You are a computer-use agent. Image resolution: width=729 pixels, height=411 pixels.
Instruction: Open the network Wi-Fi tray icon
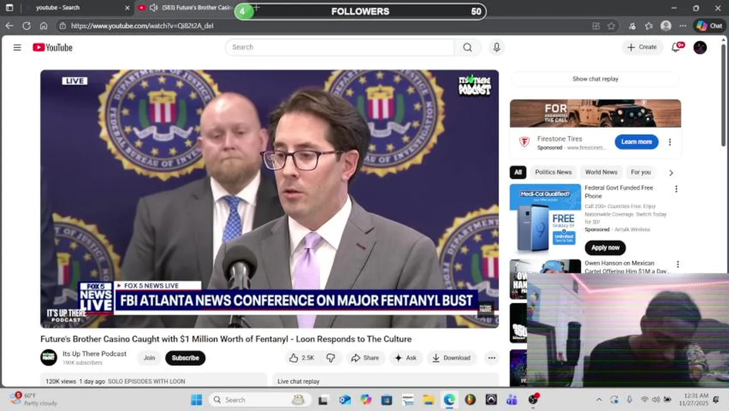pos(645,400)
